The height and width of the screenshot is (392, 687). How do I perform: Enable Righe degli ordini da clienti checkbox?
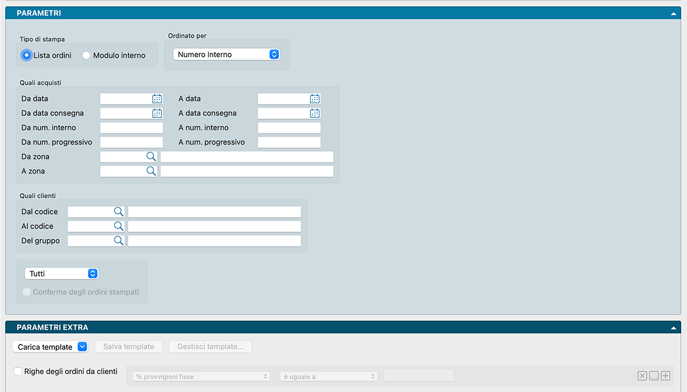click(19, 371)
